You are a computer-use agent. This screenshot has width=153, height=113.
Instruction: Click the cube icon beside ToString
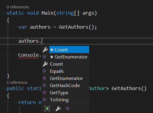[x=44, y=100]
